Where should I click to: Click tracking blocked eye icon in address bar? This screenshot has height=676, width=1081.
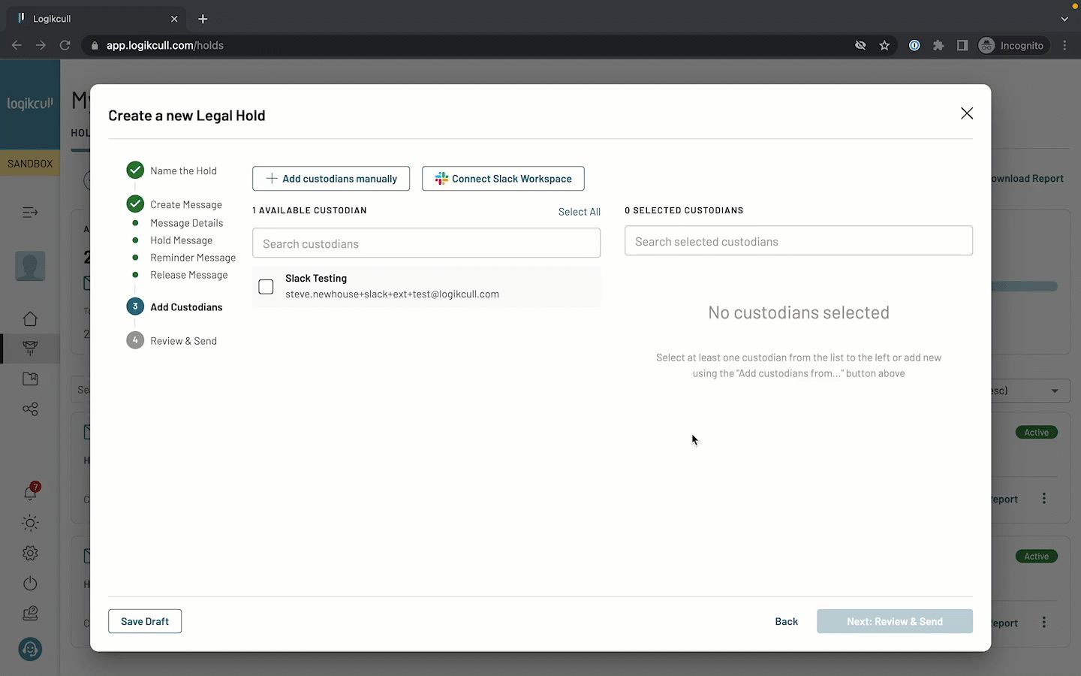pyautogui.click(x=860, y=45)
